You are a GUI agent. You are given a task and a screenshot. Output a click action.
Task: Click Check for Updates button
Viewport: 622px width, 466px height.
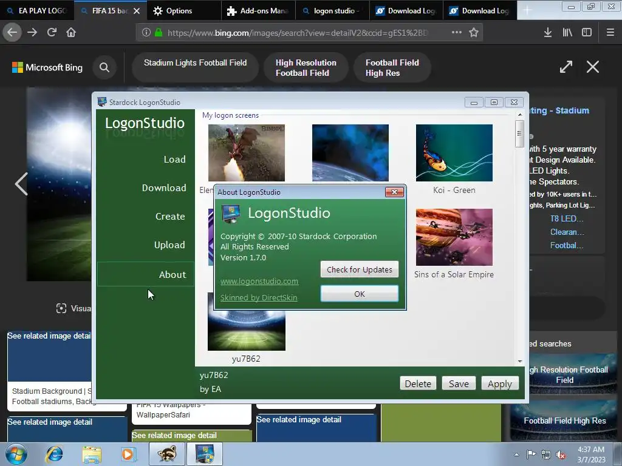pos(360,269)
